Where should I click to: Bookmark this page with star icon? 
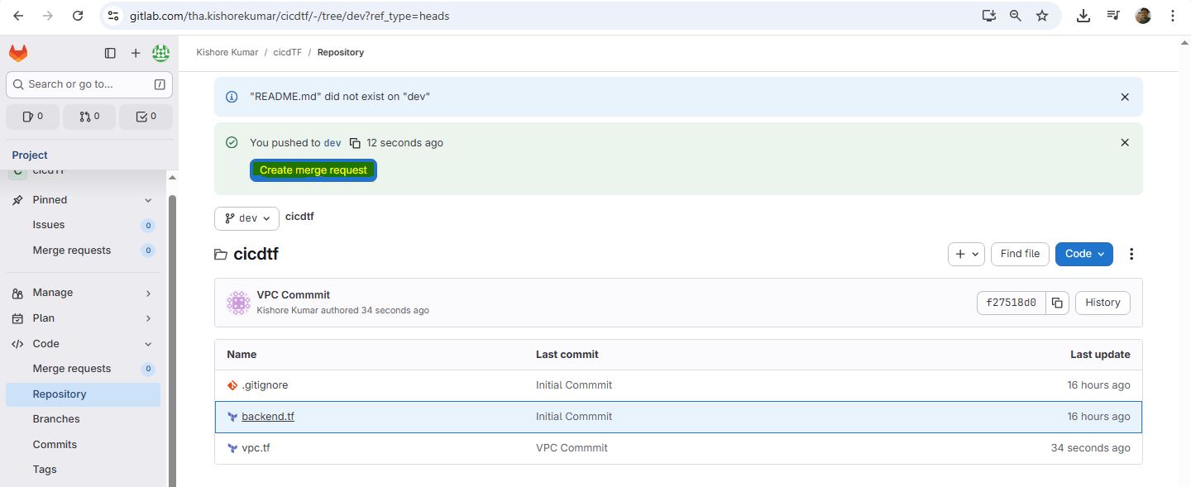click(1042, 16)
